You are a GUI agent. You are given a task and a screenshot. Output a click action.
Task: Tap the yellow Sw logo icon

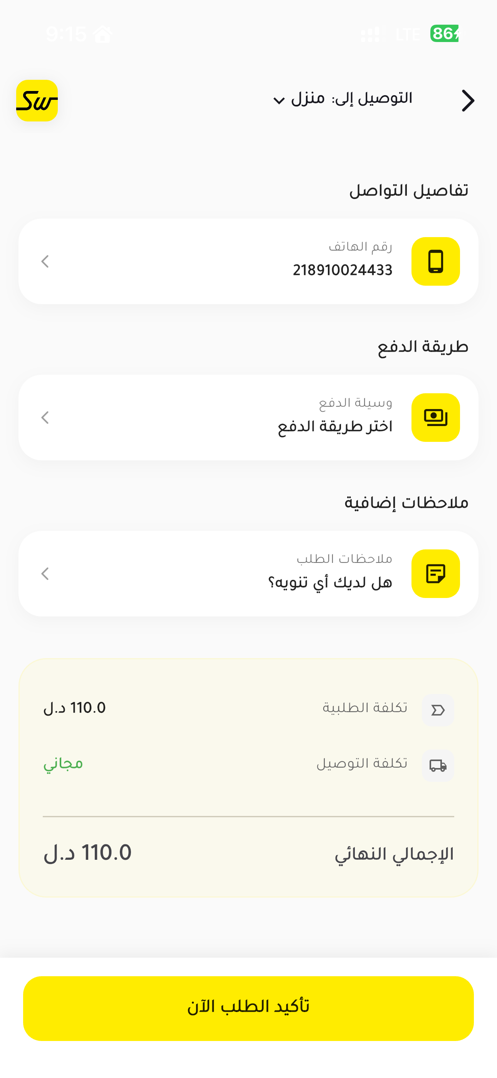[37, 100]
